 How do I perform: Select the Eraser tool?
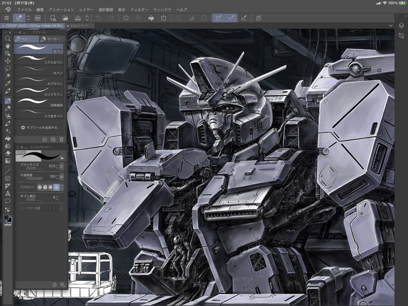coord(8,153)
